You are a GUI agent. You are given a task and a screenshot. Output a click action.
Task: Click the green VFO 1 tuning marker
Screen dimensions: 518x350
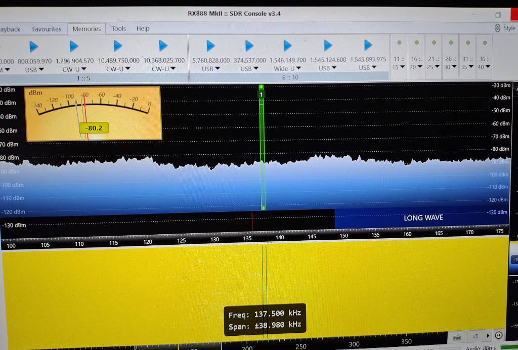coord(262,94)
